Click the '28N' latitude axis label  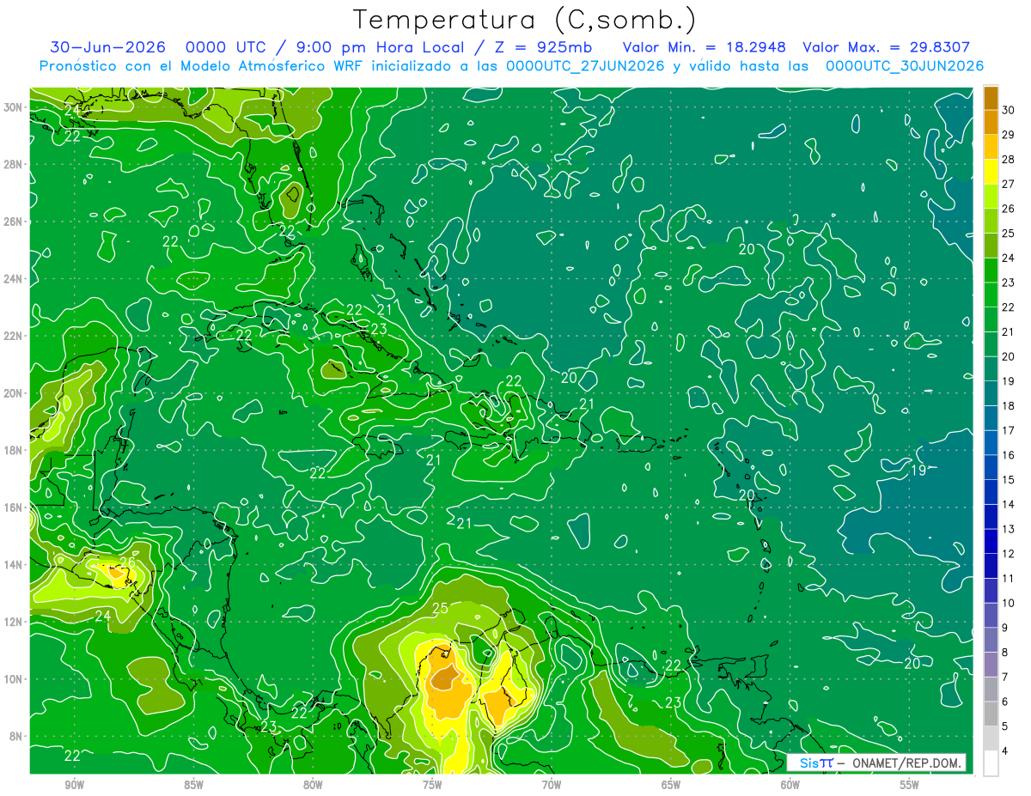14,164
